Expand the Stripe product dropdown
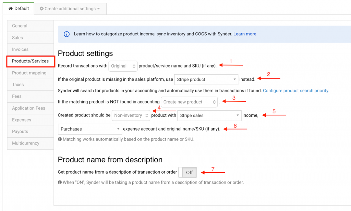This screenshot has width=351, height=211. click(206, 79)
